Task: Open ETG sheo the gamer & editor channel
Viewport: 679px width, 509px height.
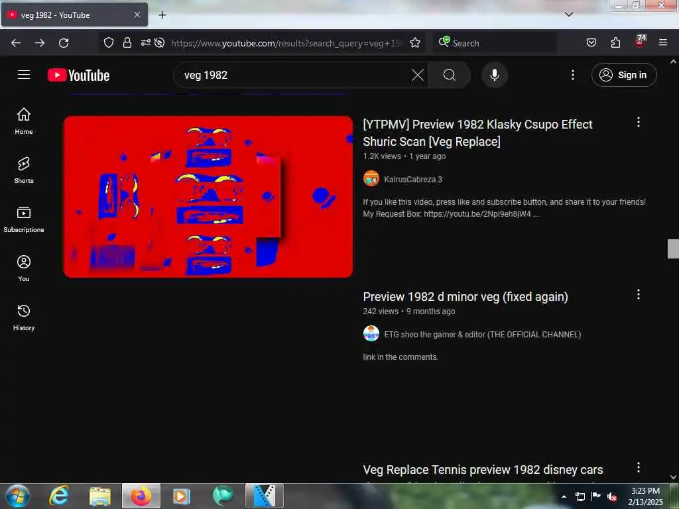Action: pyautogui.click(x=483, y=335)
